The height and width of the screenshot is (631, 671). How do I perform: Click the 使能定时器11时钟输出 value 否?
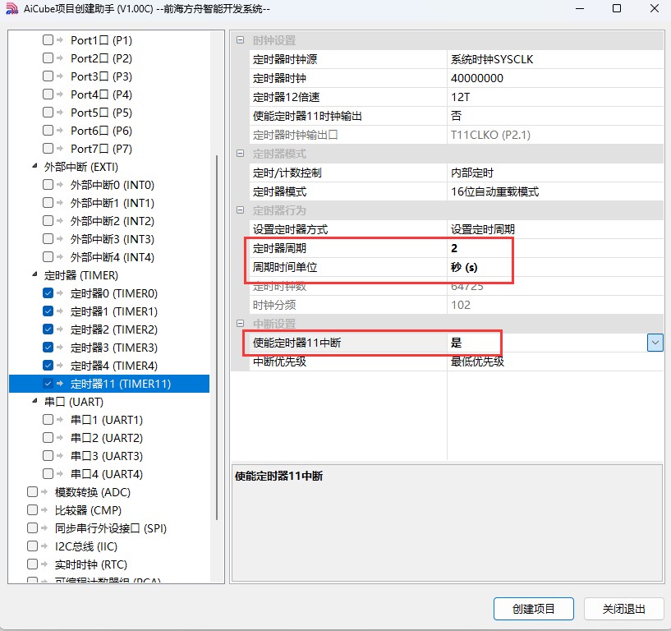555,116
